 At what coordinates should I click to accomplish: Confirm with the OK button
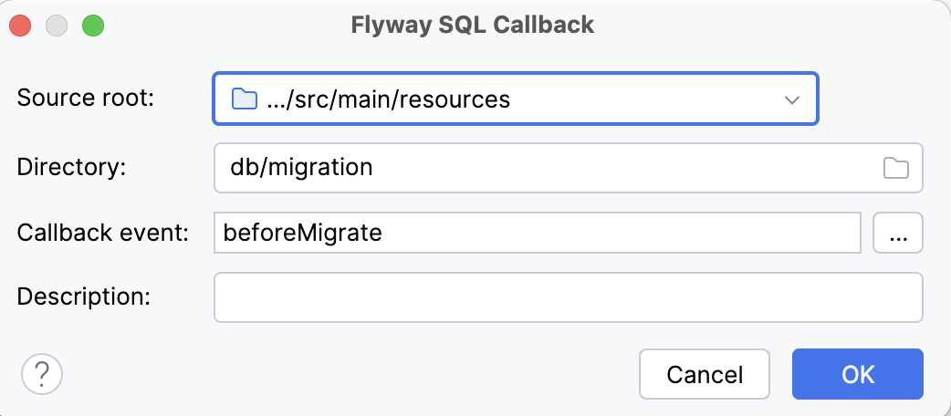pos(858,374)
